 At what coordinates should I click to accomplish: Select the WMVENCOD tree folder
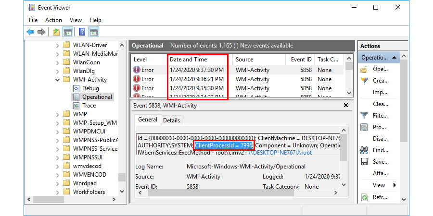click(x=89, y=175)
